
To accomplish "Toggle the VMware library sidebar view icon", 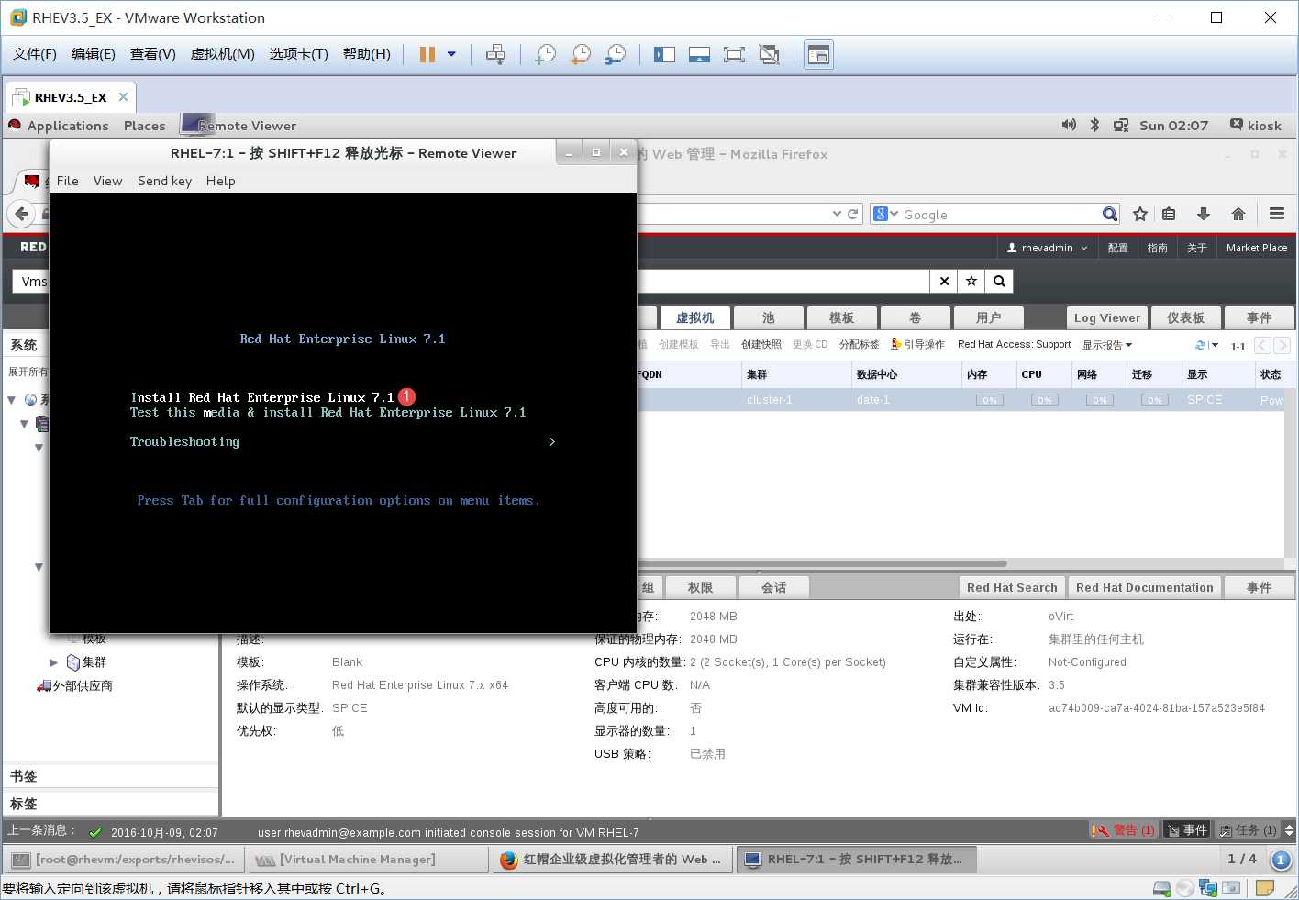I will tap(664, 54).
